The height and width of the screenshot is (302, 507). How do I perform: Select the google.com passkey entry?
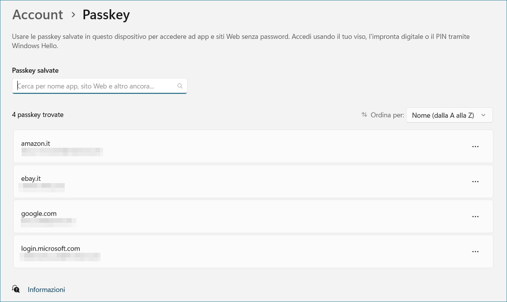click(253, 217)
